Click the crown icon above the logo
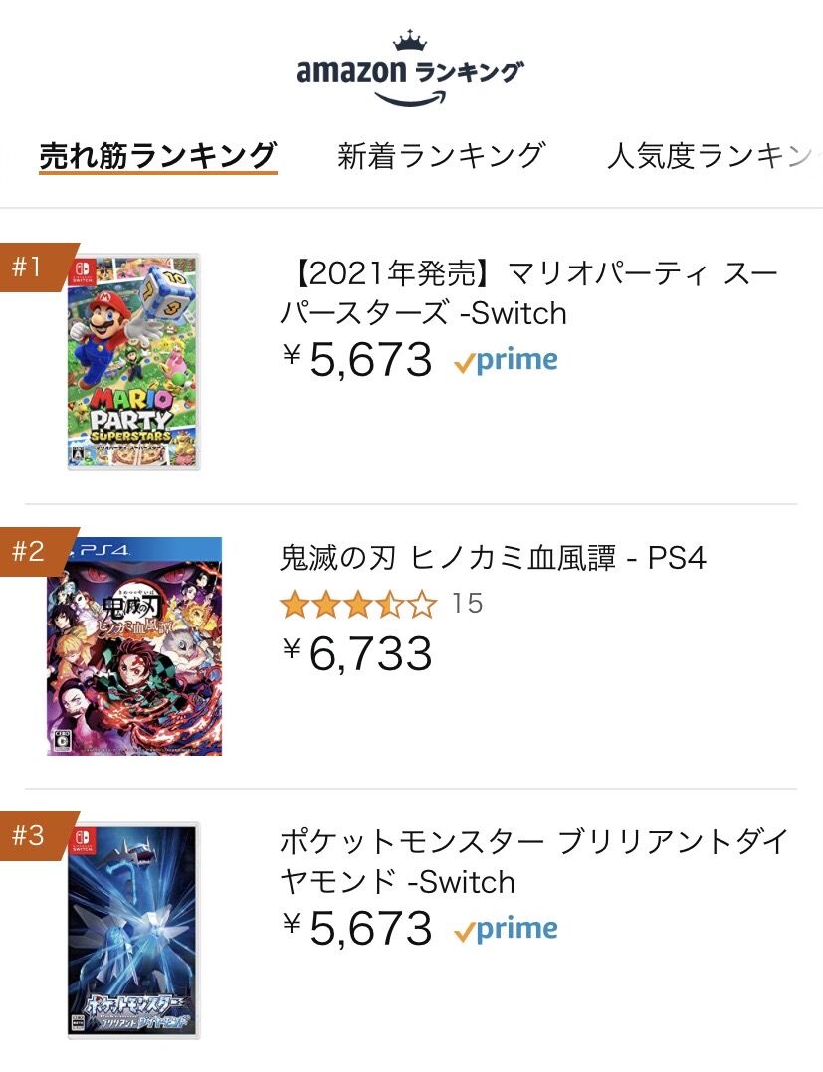Viewport: 823px width, 1072px height. (409, 41)
